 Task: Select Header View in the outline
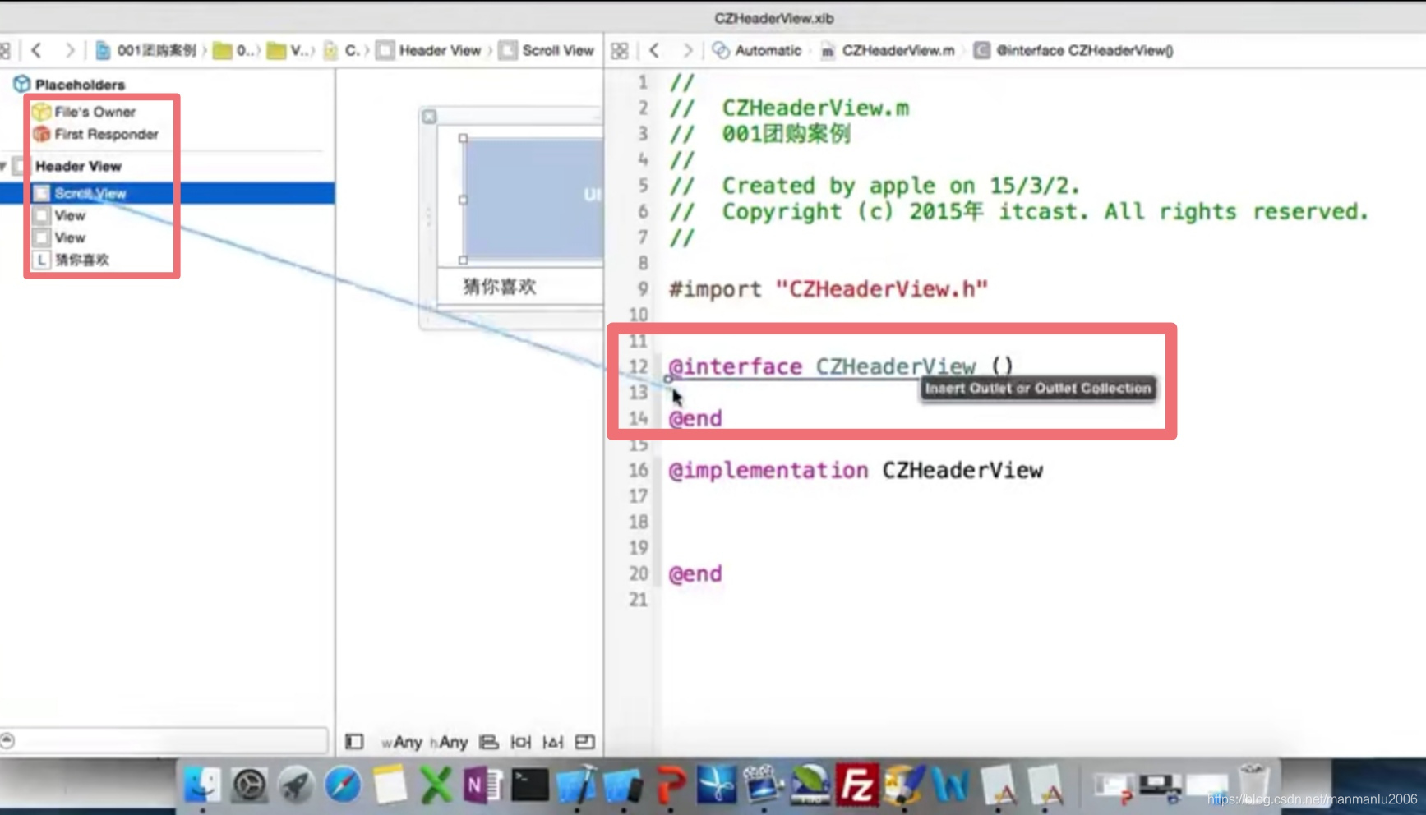78,166
